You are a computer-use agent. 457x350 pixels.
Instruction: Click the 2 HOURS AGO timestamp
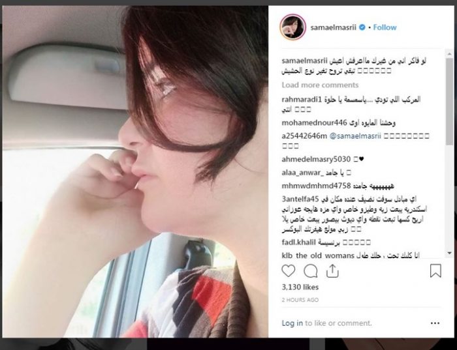click(300, 300)
